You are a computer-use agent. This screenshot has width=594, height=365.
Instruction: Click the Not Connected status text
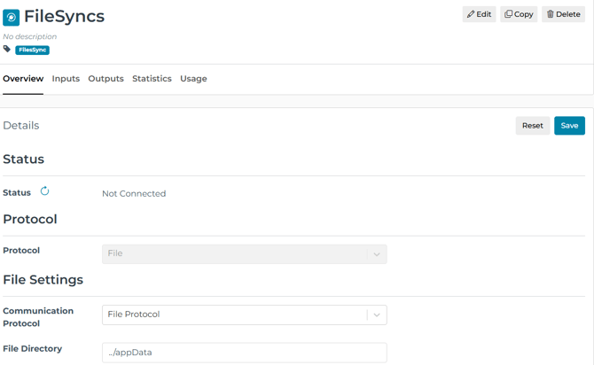[x=134, y=193]
